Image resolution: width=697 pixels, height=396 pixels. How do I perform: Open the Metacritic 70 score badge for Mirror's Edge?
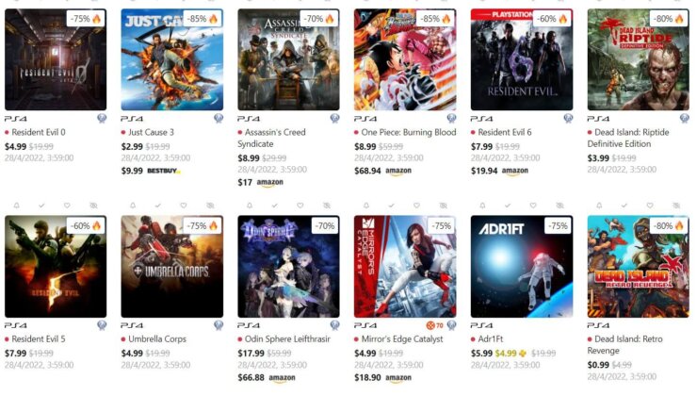[x=435, y=325]
